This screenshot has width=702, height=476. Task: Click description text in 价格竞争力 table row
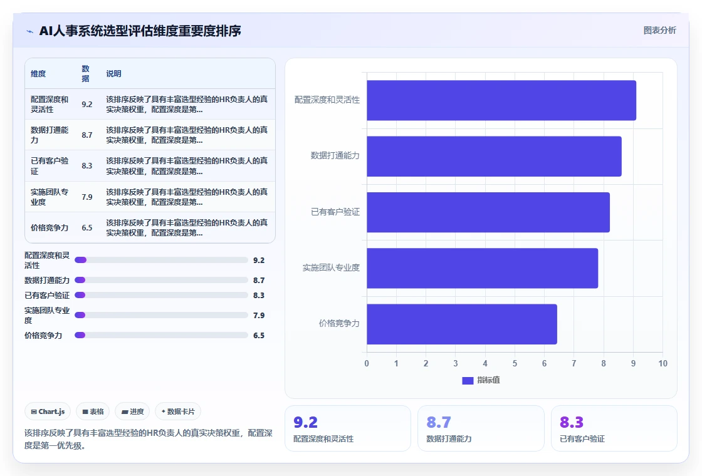[187, 228]
